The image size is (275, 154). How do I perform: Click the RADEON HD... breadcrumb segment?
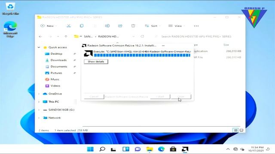(x=108, y=36)
